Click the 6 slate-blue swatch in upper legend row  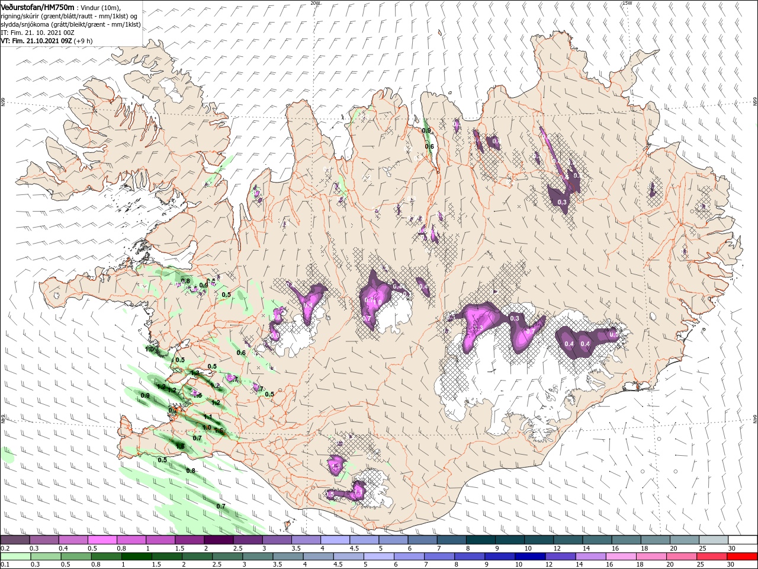click(423, 540)
